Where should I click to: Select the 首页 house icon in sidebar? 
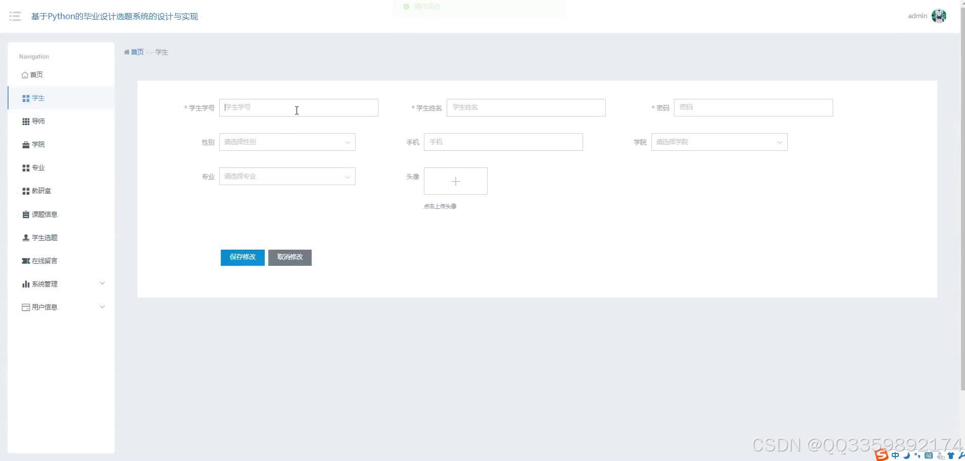[x=25, y=75]
